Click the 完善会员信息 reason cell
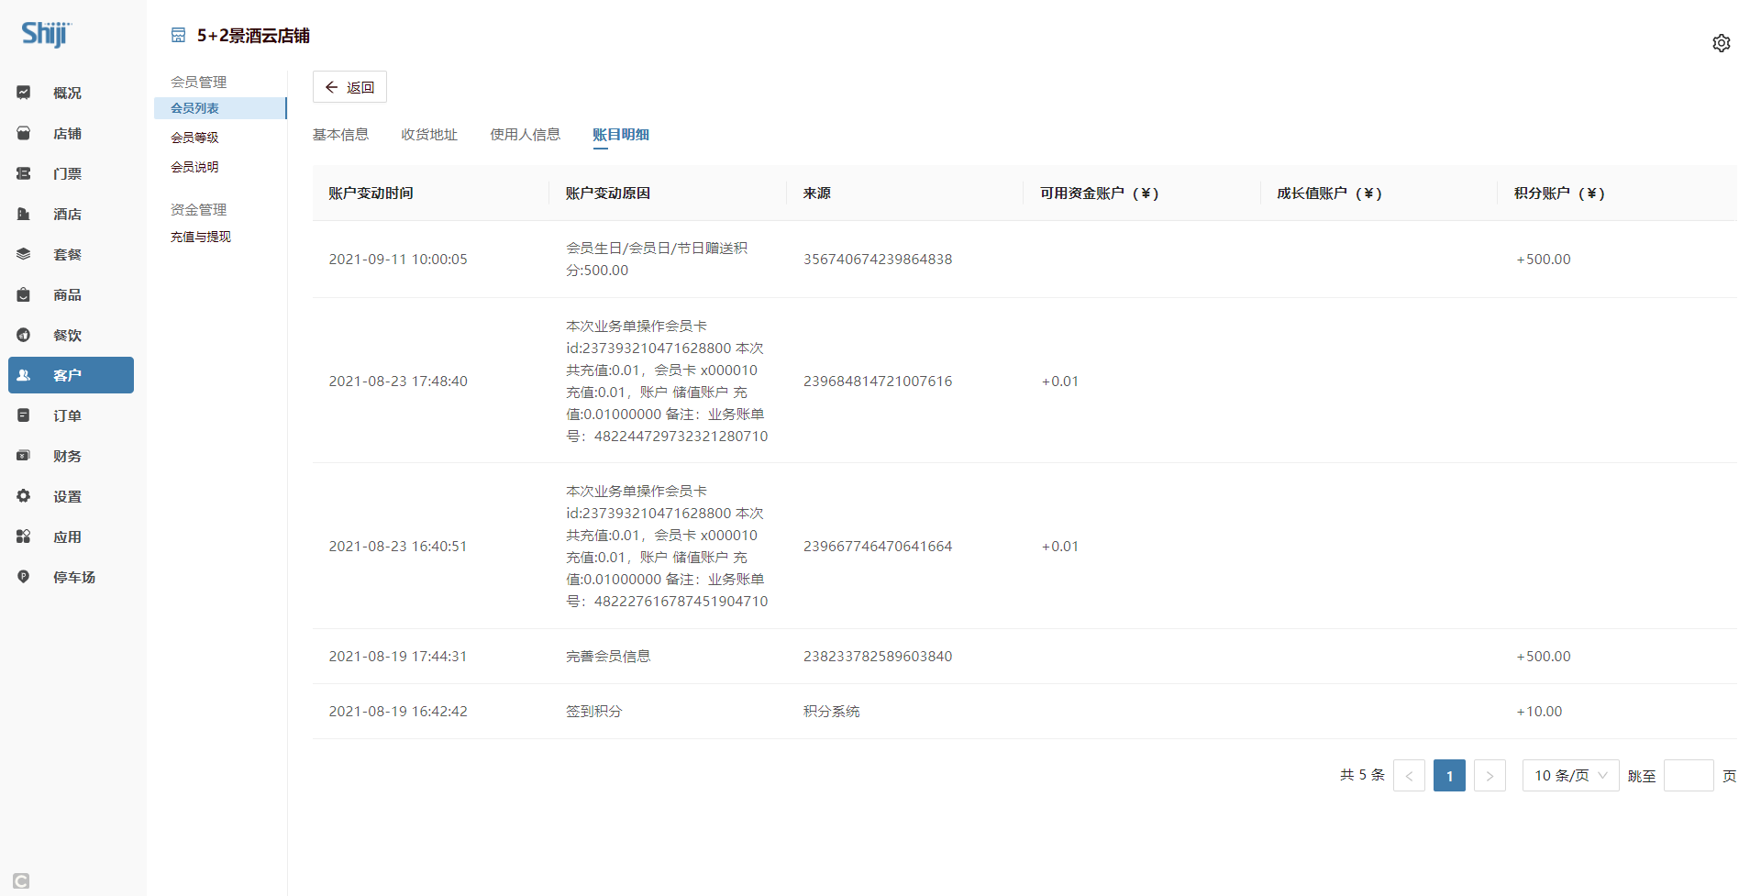The height and width of the screenshot is (896, 1761). (608, 657)
